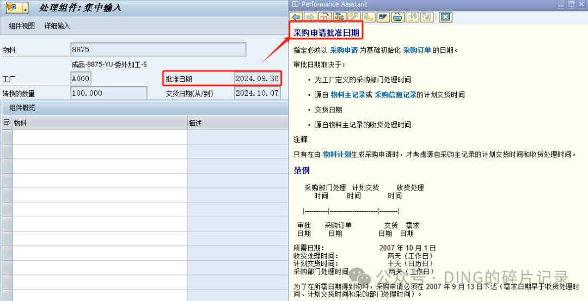Image resolution: width=588 pixels, height=301 pixels.
Task: Click the 注释 heading in help
Action: click(x=301, y=139)
